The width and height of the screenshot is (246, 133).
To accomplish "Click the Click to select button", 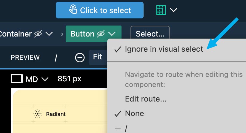I will 100,10.
